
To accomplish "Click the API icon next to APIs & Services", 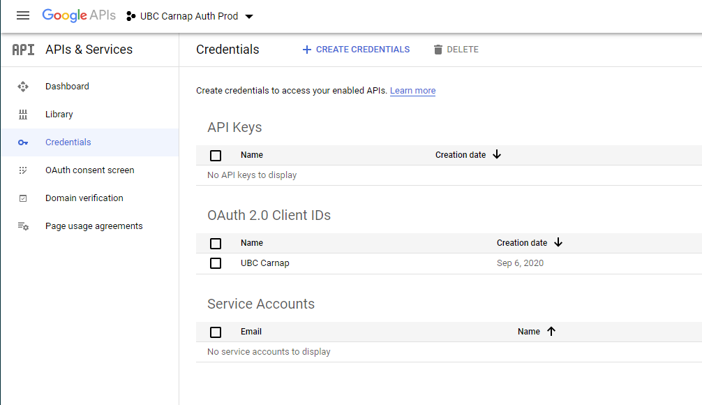I will [23, 50].
